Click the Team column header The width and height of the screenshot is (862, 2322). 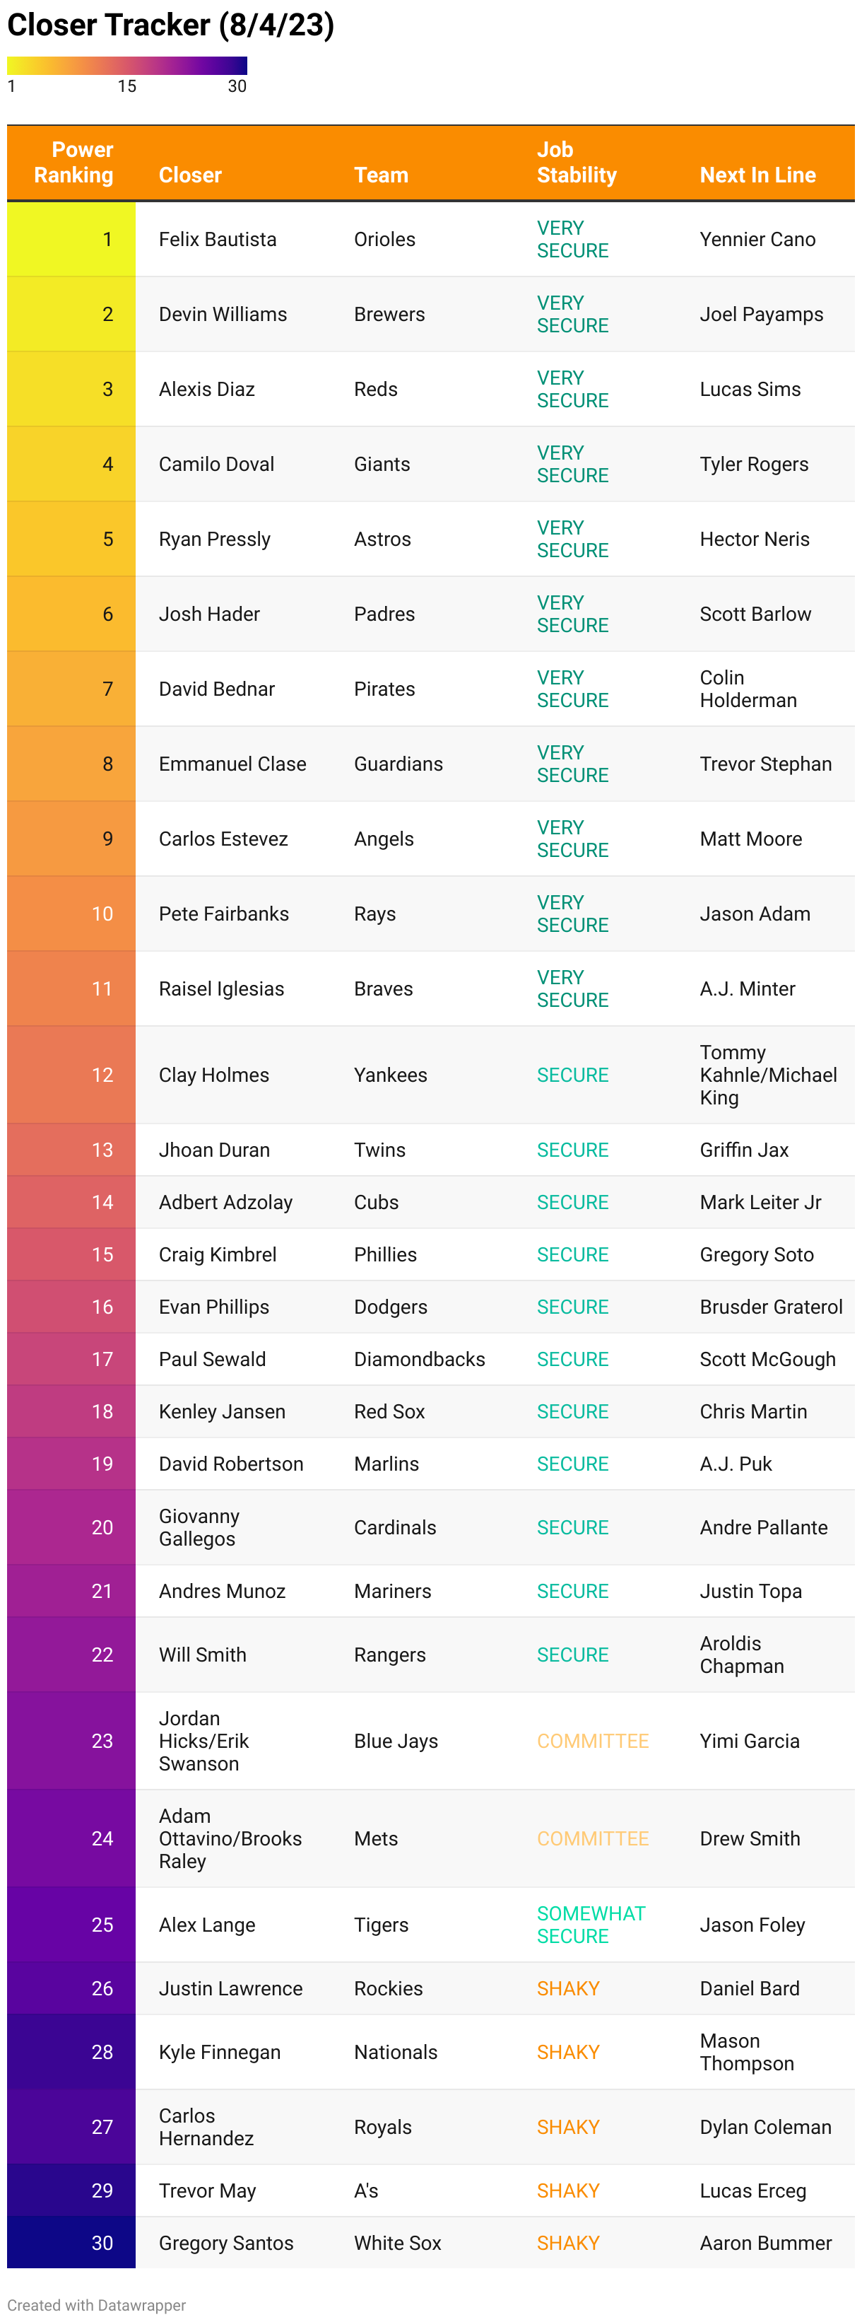[x=381, y=175]
